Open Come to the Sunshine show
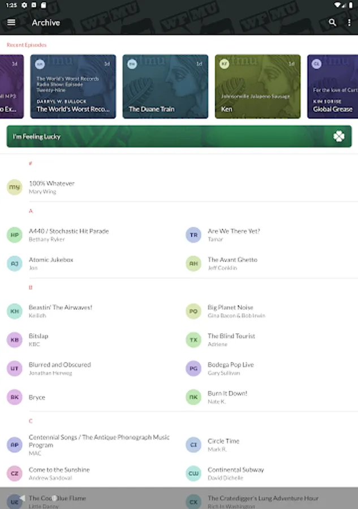Screen dimensions: 358x509 tap(89, 473)
